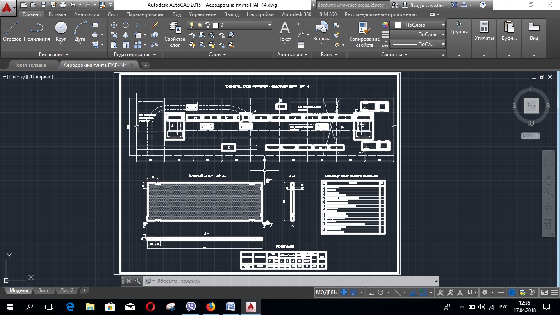Image resolution: width=560 pixels, height=315 pixels.
Task: Toggle snap mode in status bar
Action: 354,292
